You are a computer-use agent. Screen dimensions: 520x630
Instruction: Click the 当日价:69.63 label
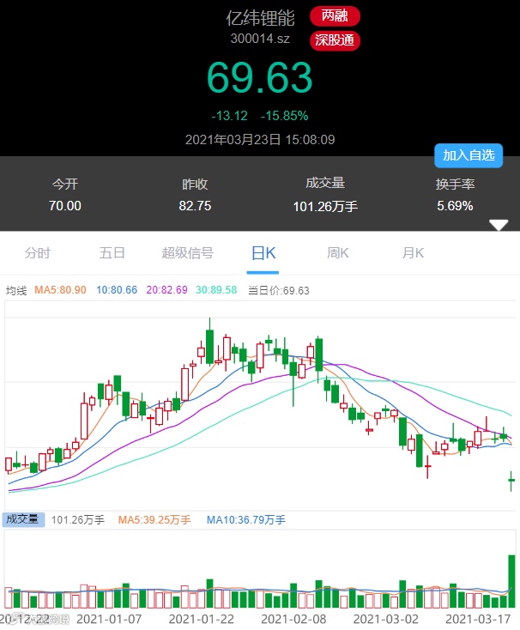[x=279, y=290]
